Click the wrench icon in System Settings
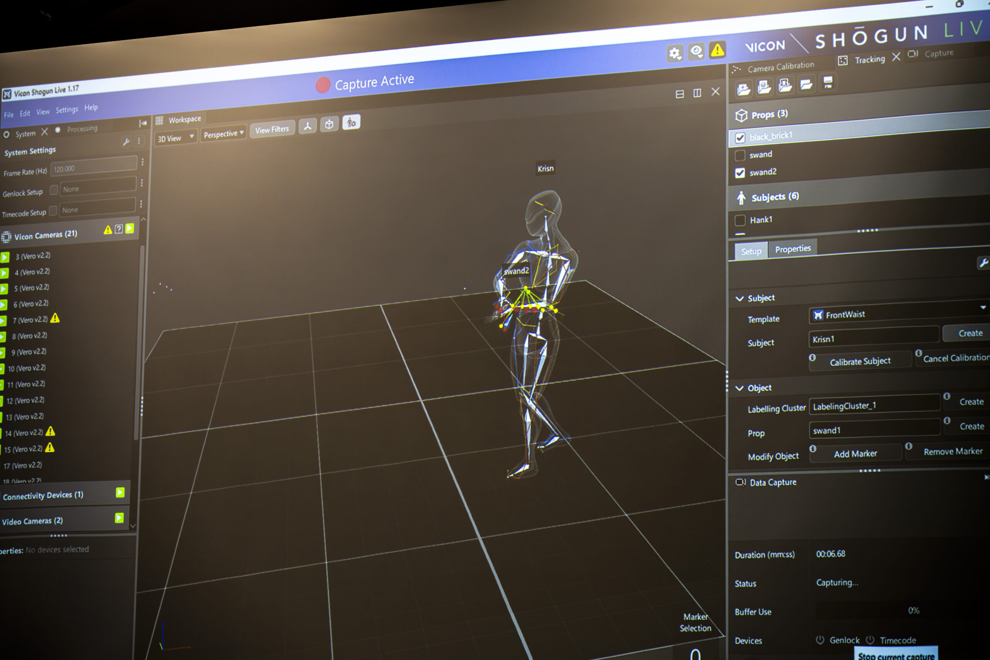This screenshot has height=660, width=990. point(126,142)
